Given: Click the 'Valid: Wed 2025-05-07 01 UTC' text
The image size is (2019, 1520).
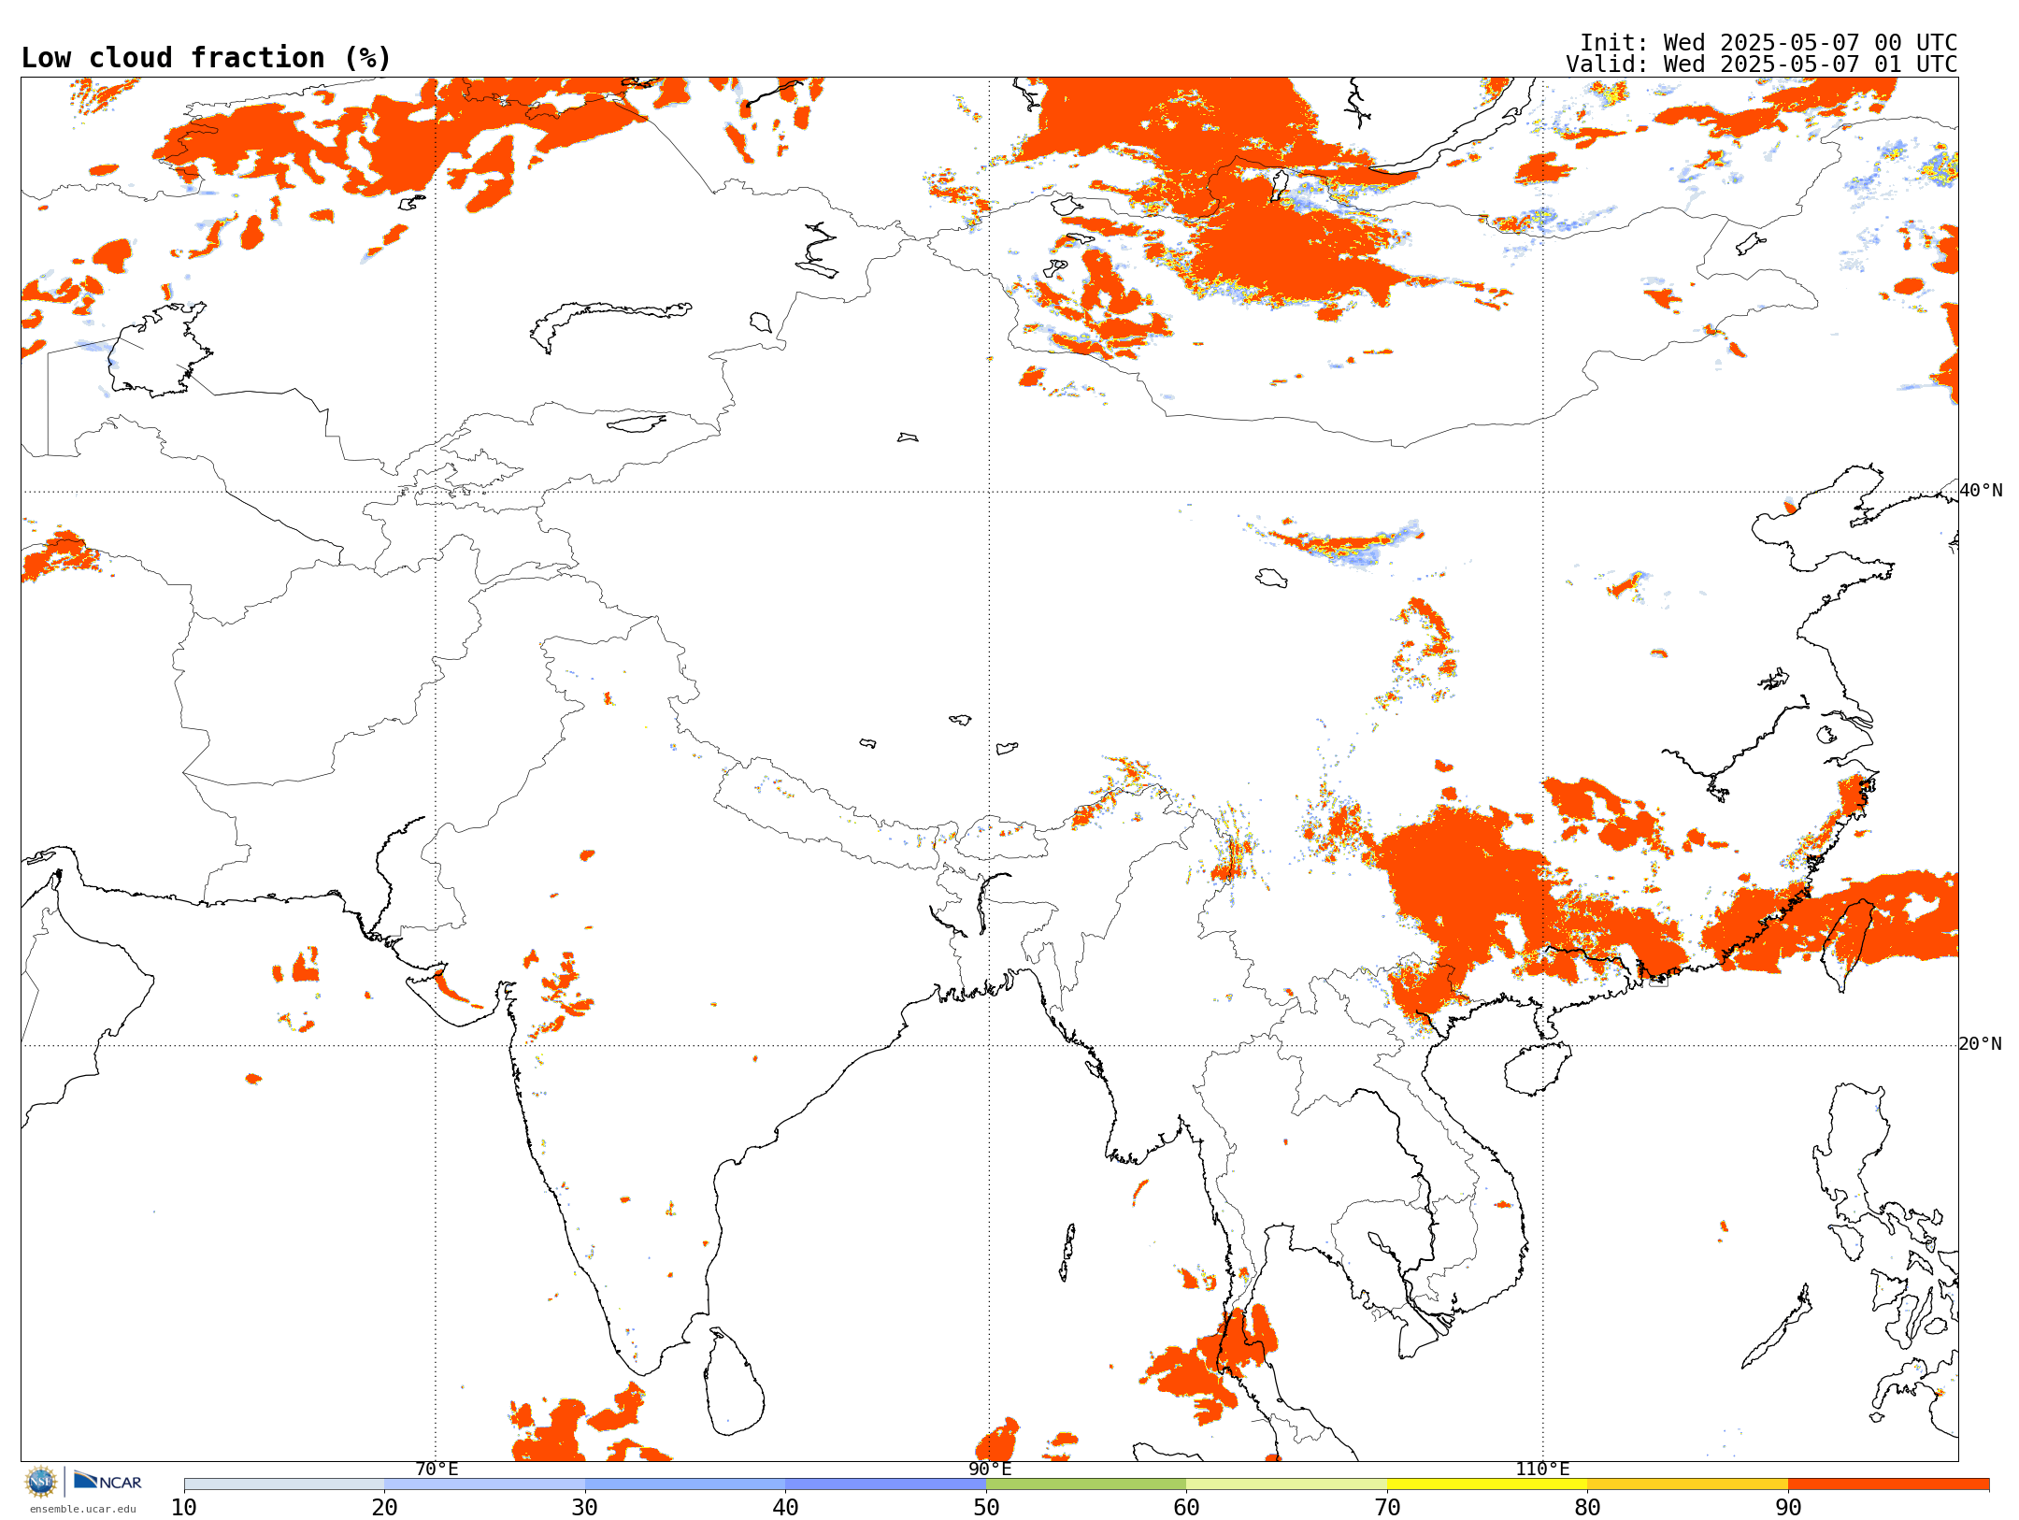Looking at the screenshot, I should [1762, 65].
